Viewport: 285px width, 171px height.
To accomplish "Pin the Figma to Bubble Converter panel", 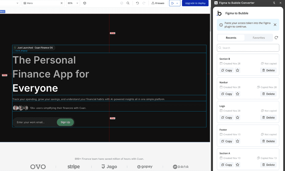I will tap(274, 3).
